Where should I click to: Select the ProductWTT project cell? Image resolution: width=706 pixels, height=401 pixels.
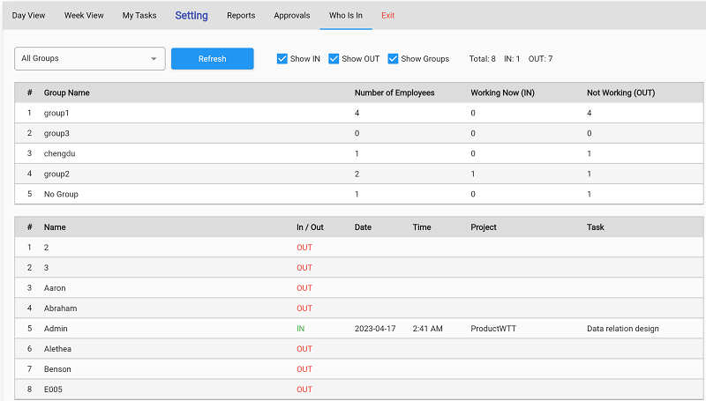pyautogui.click(x=493, y=329)
